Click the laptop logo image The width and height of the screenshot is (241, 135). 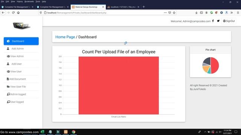21,25
